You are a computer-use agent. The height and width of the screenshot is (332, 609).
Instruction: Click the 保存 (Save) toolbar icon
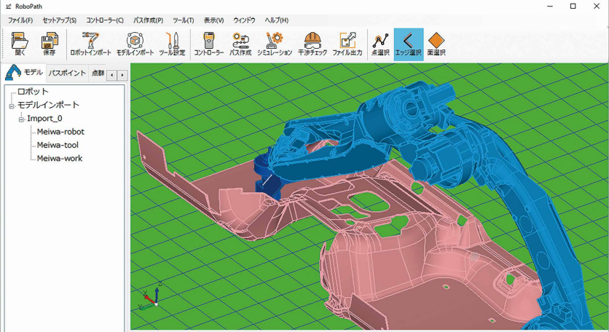point(49,44)
